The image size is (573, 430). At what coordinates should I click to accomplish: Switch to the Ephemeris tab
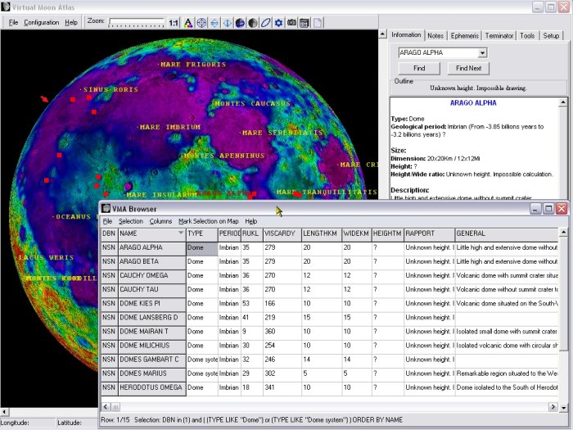point(465,35)
